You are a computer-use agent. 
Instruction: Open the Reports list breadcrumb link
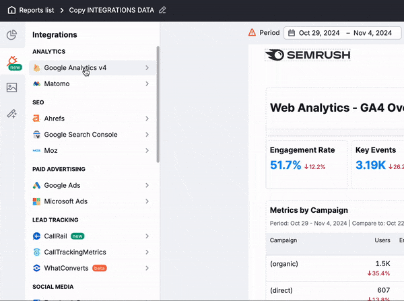(x=36, y=10)
